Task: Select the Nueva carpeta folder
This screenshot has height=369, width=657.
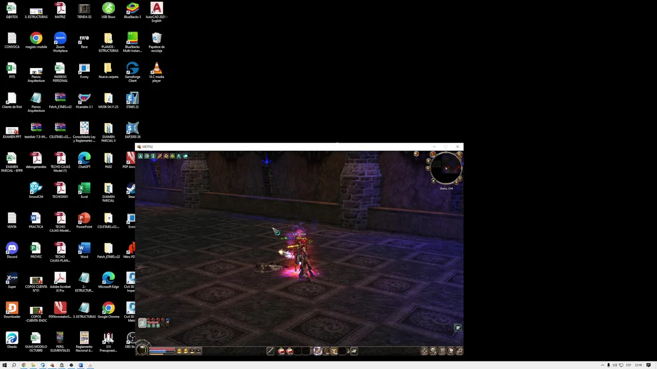Action: (x=108, y=71)
